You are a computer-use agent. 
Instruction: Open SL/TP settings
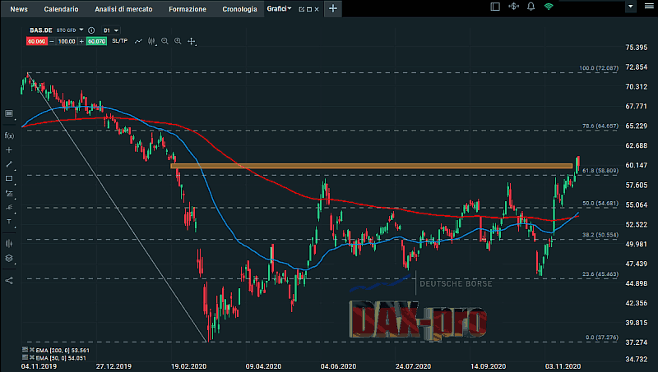coord(119,40)
